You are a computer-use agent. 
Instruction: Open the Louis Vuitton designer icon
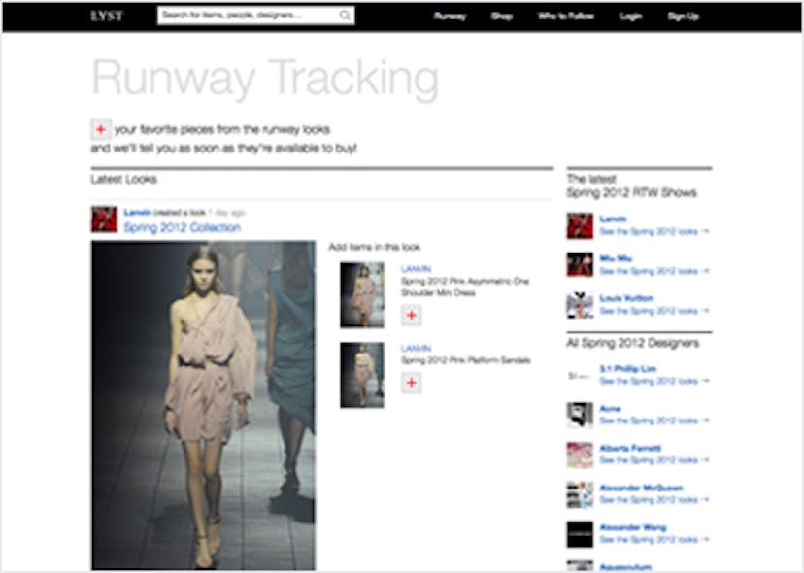580,305
